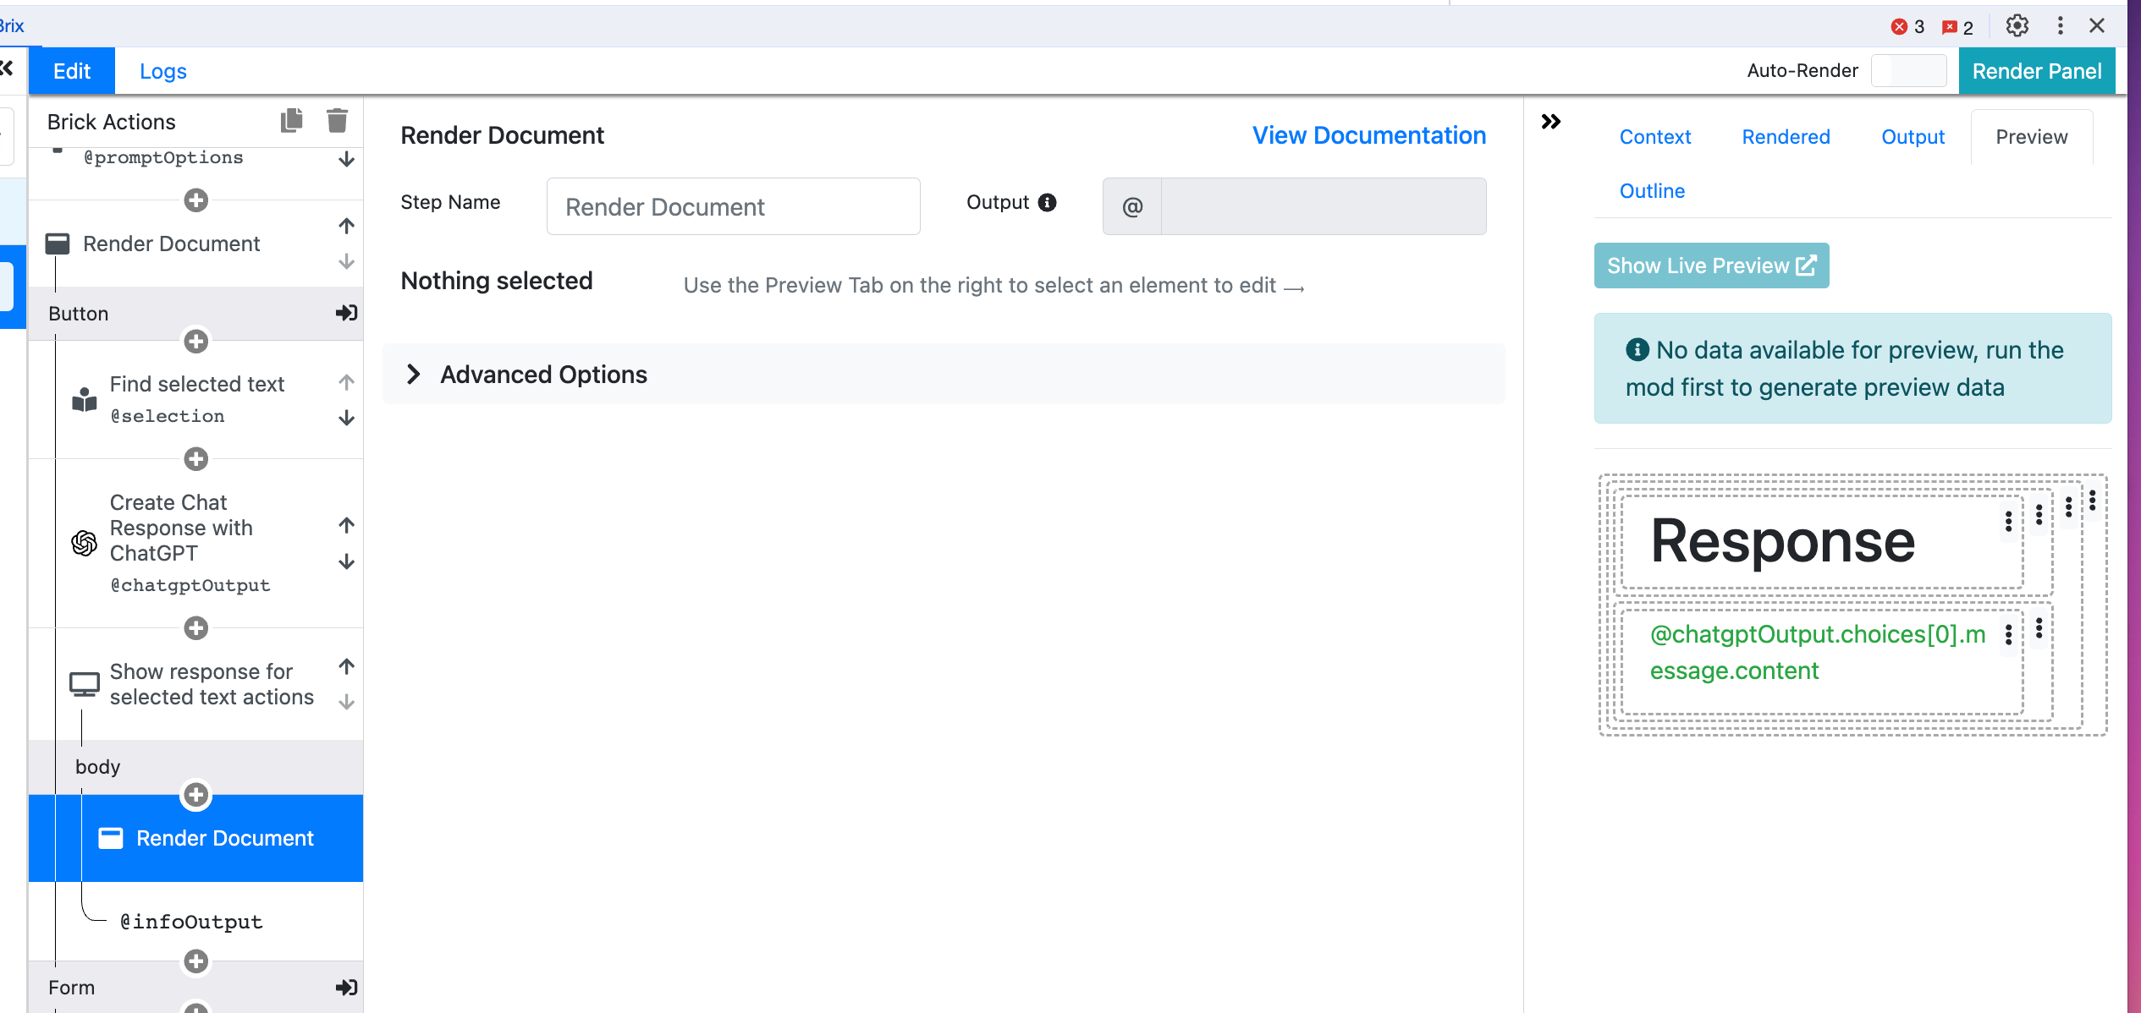Click the Render Panel button

2036,71
